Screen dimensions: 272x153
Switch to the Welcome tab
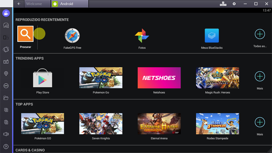point(38,4)
